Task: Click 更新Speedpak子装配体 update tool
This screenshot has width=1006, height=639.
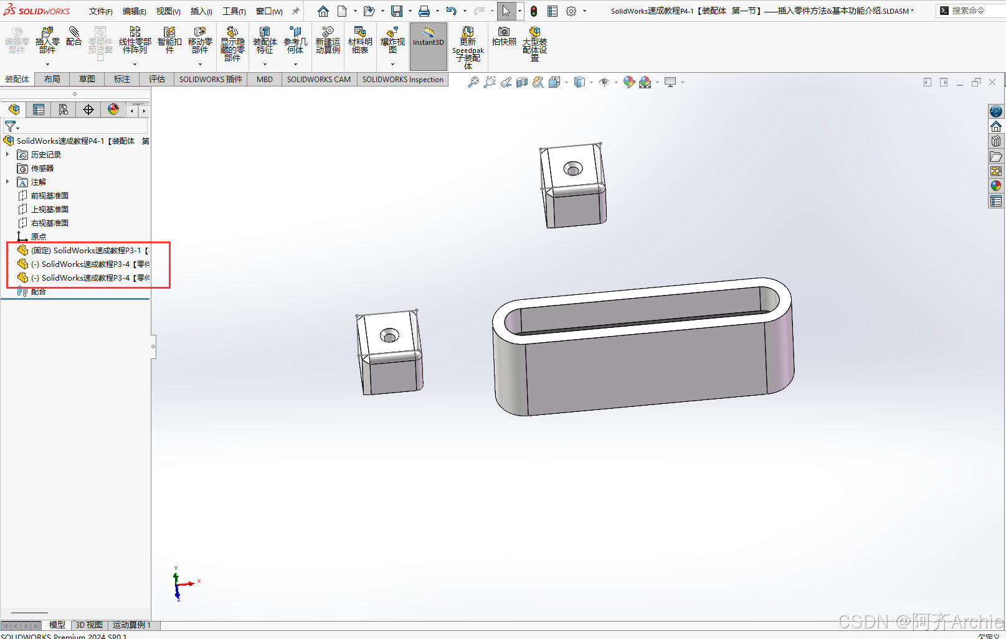Action: point(468,48)
